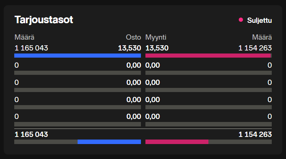Click the blue top-level bid depth bar

[x=78, y=56]
